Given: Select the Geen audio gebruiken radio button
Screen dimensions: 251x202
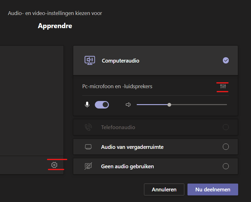Looking at the screenshot, I should coord(226,166).
